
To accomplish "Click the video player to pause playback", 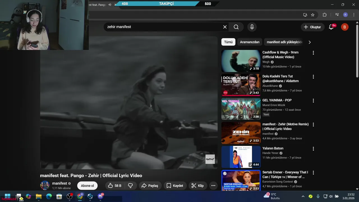I will tap(129, 103).
